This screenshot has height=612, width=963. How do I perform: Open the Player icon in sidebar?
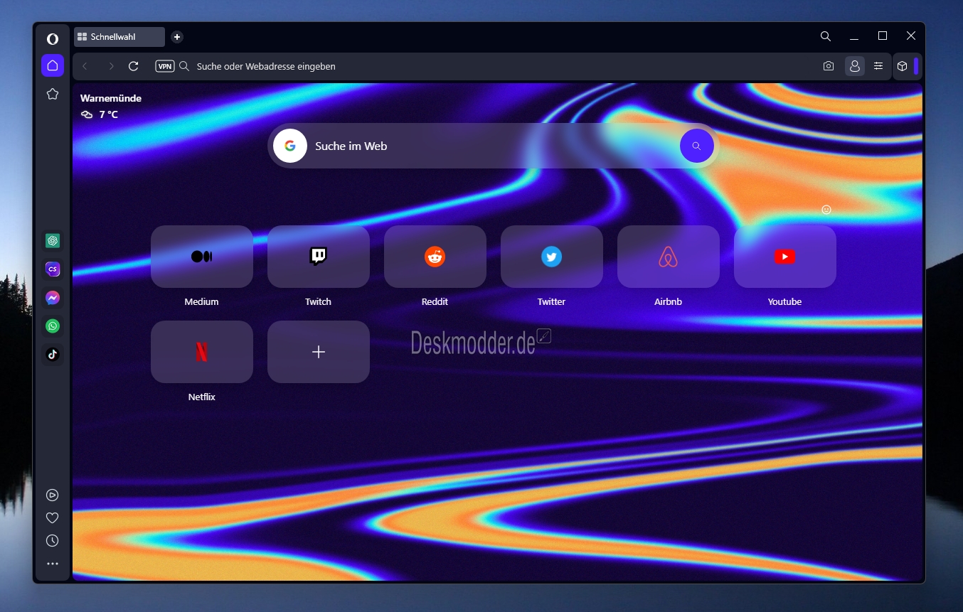(x=52, y=495)
